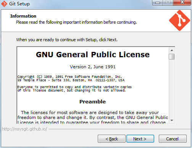The height and width of the screenshot is (148, 192).
Task: Click the 'Everyone is permitted to copy' paragraph
Action: [x=74, y=88]
